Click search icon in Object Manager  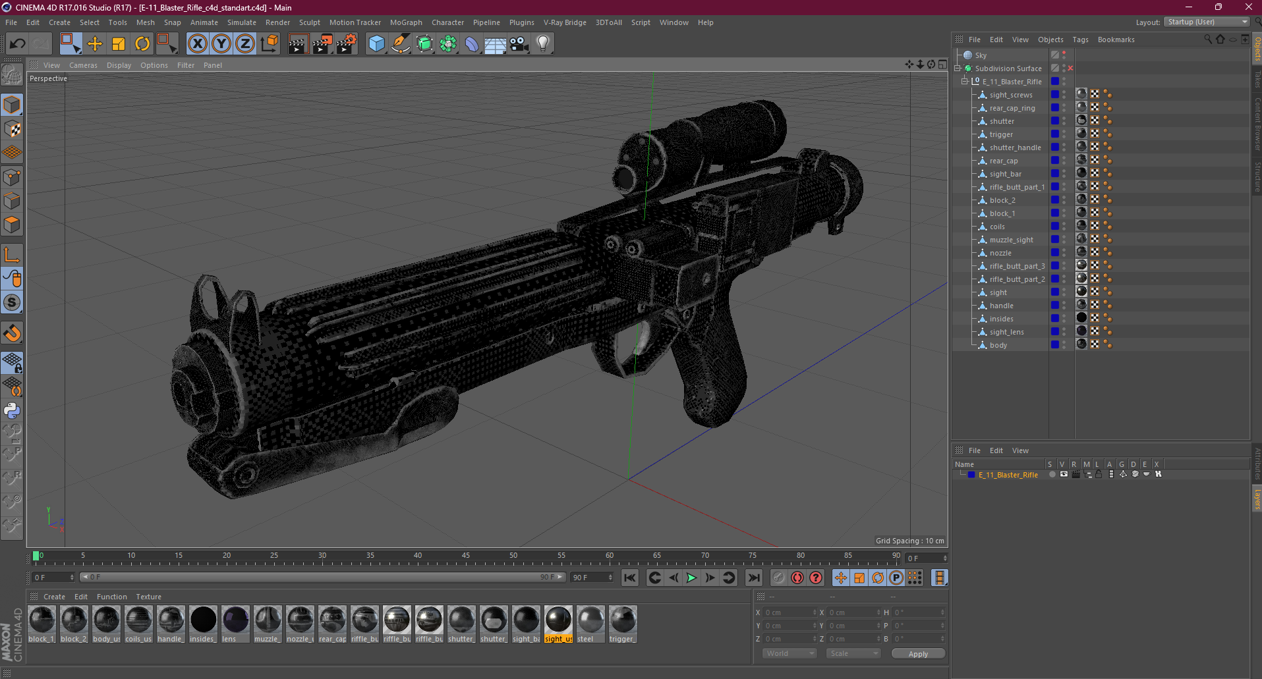pyautogui.click(x=1207, y=40)
